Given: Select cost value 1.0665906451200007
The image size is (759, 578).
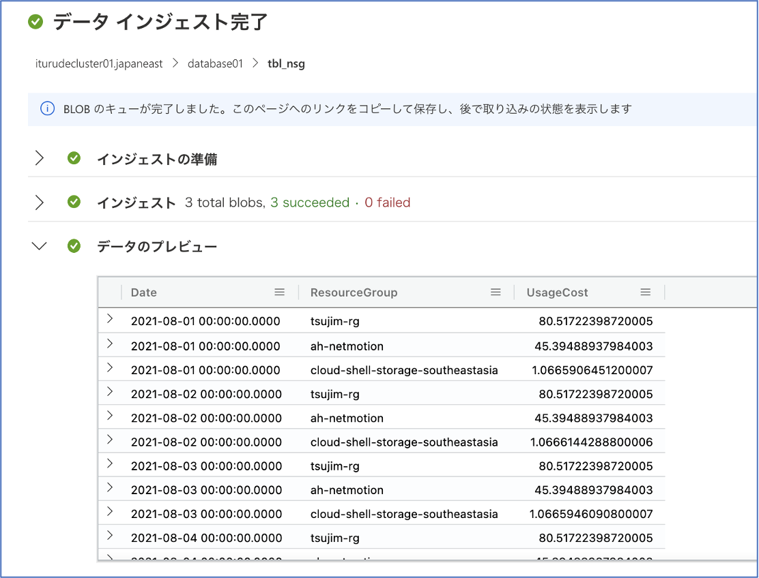Looking at the screenshot, I should pyautogui.click(x=592, y=370).
